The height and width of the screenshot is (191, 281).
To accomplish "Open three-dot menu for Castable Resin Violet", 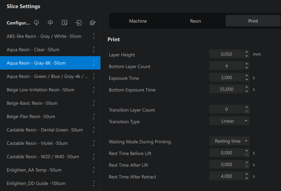I will 94,143.
